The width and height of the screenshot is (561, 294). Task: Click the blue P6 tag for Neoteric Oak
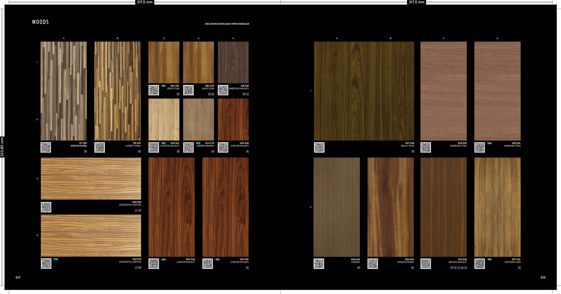pos(489,259)
